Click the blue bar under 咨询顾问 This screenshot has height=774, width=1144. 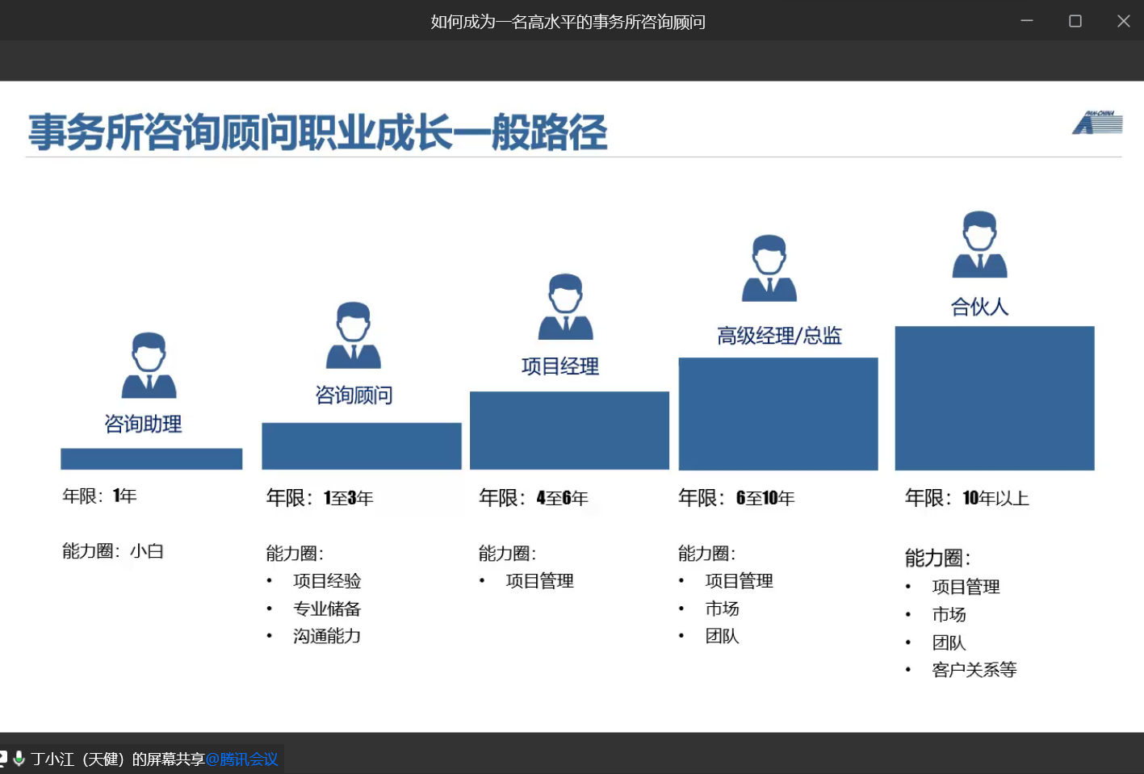[x=361, y=446]
